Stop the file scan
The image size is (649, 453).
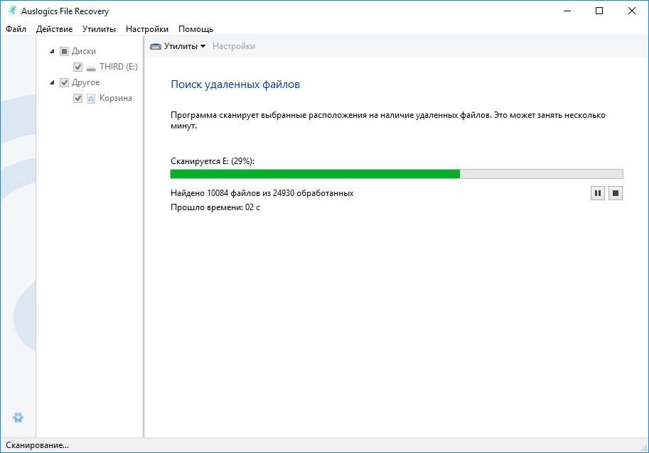point(616,193)
